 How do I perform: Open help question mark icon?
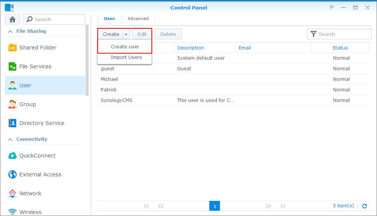(332, 8)
